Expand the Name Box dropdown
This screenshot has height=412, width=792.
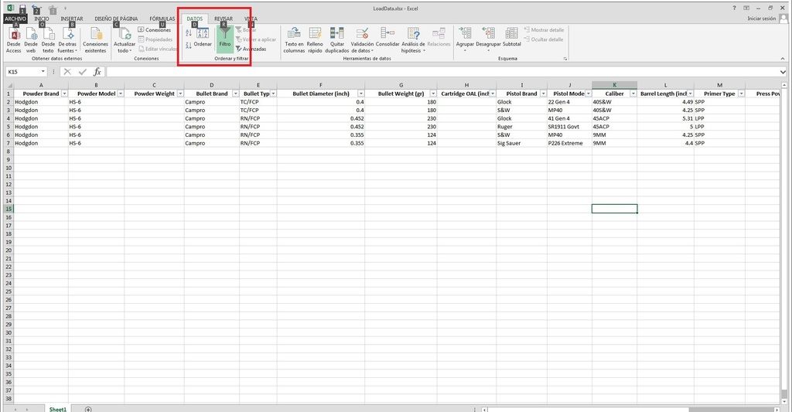[x=43, y=72]
